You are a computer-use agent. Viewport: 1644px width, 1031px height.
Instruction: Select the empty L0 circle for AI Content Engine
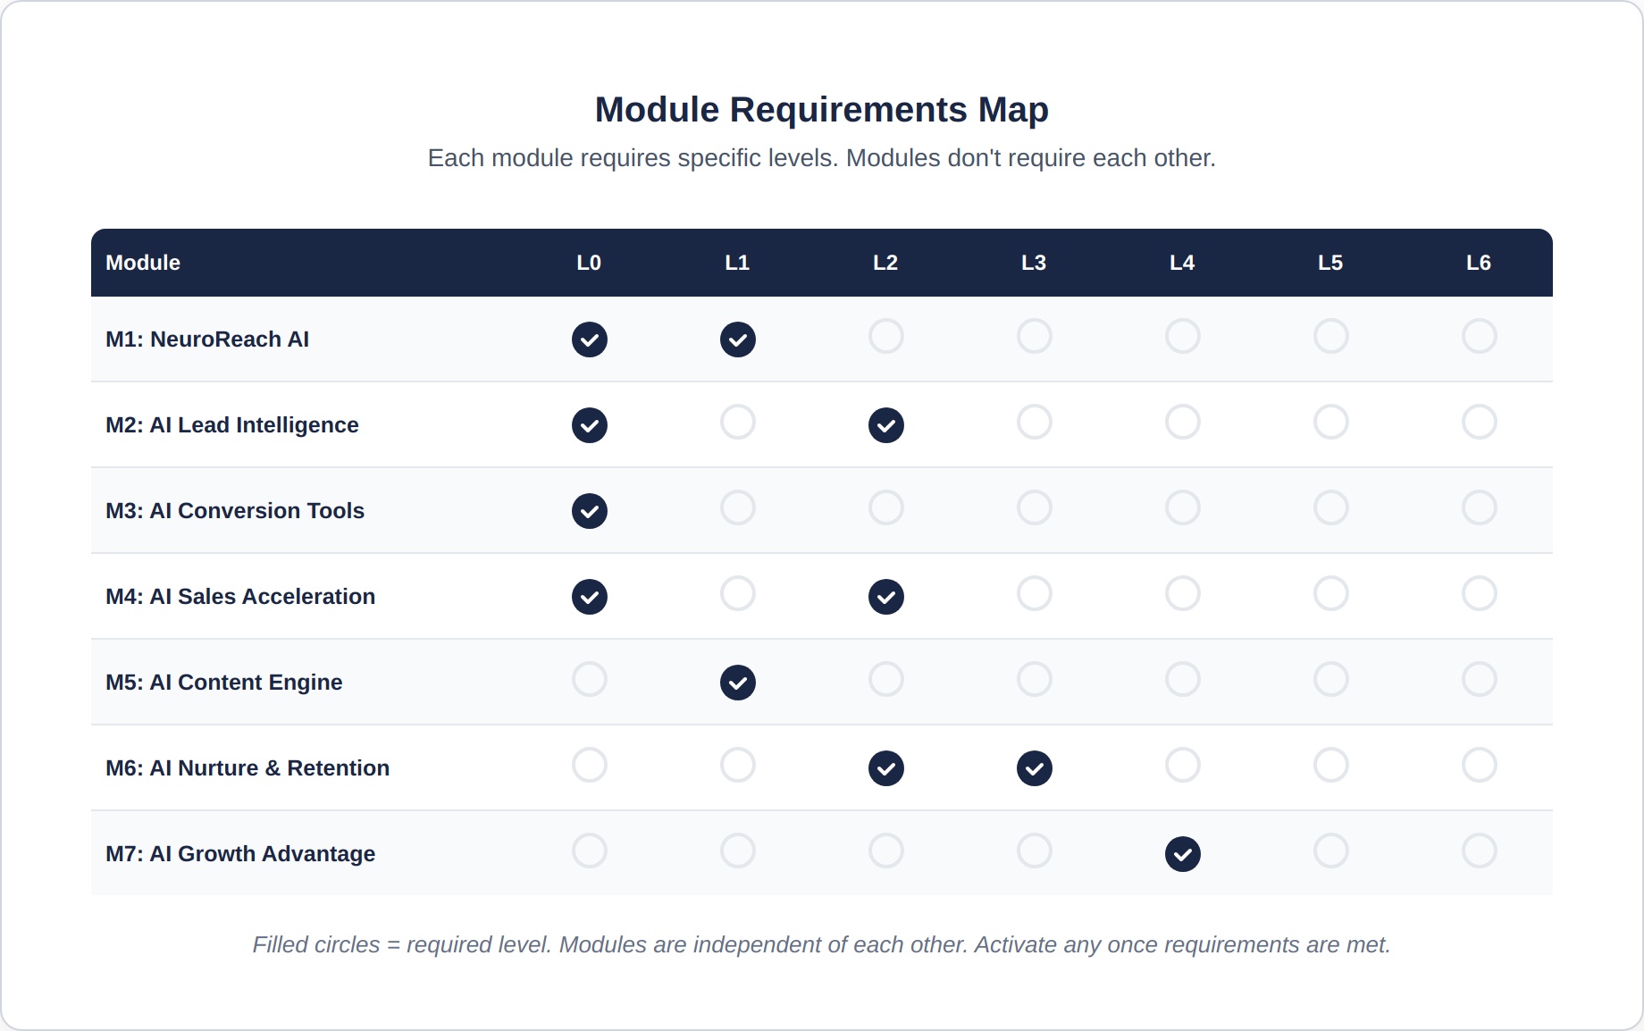click(590, 679)
